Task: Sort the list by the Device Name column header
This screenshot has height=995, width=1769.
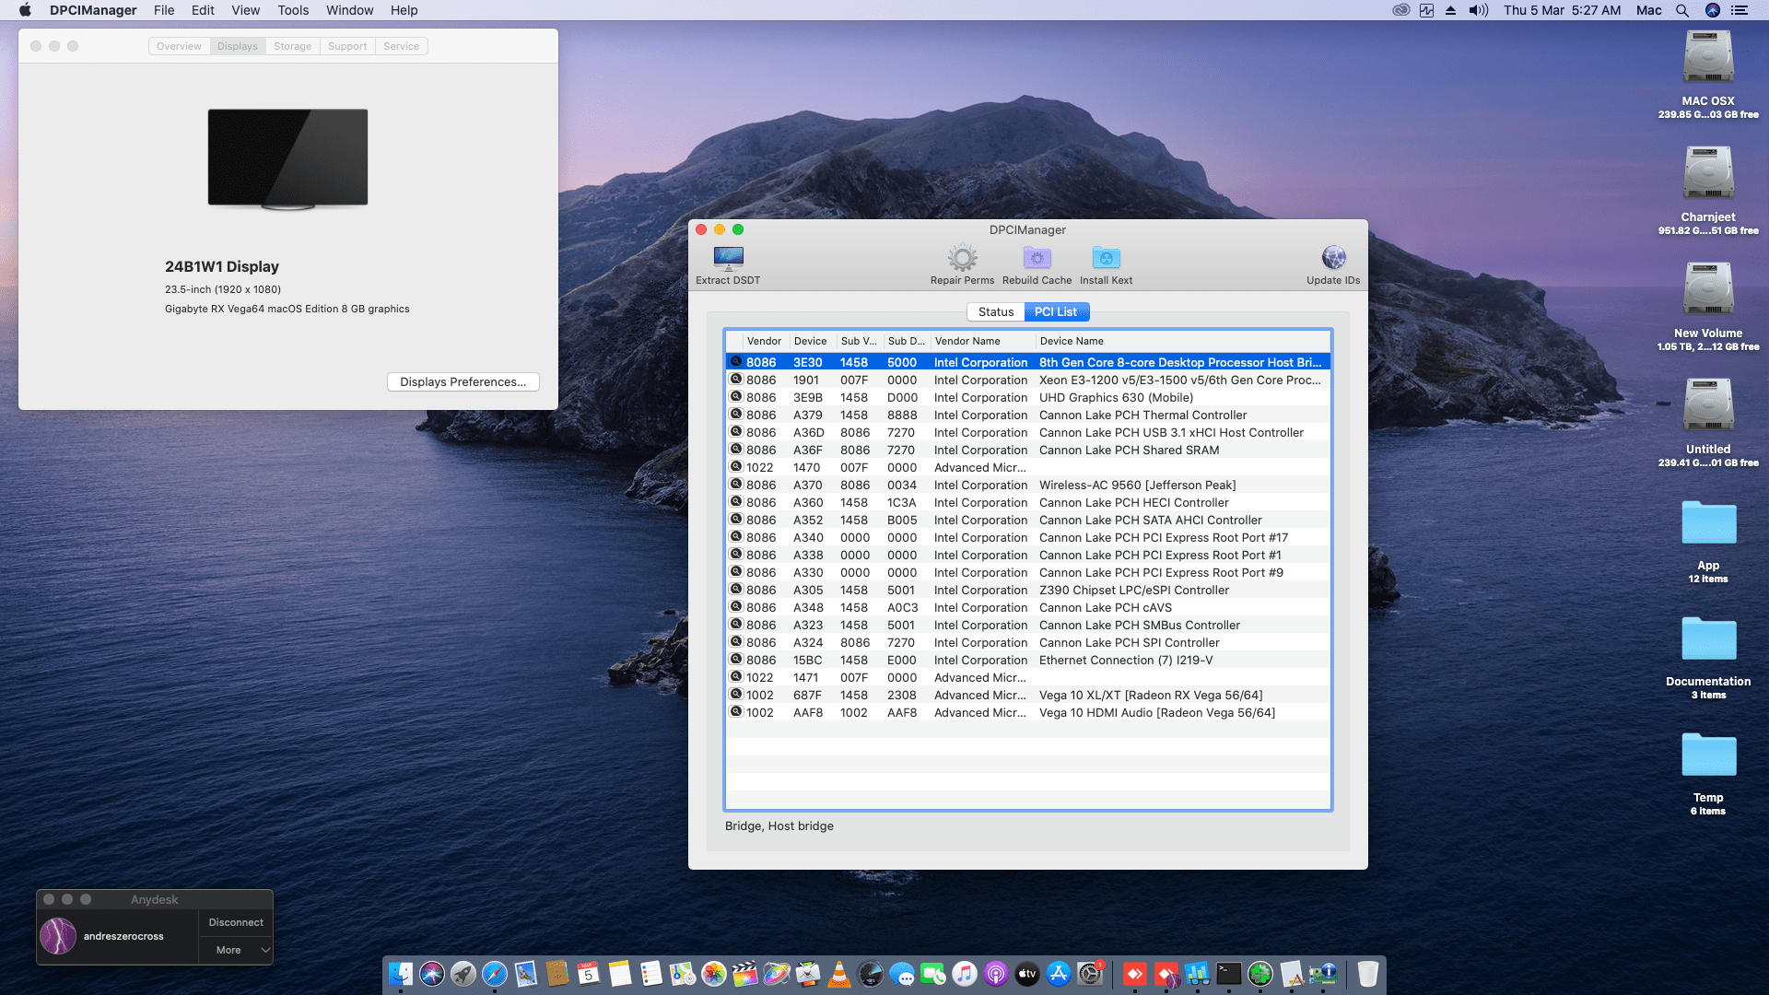Action: click(x=1072, y=341)
